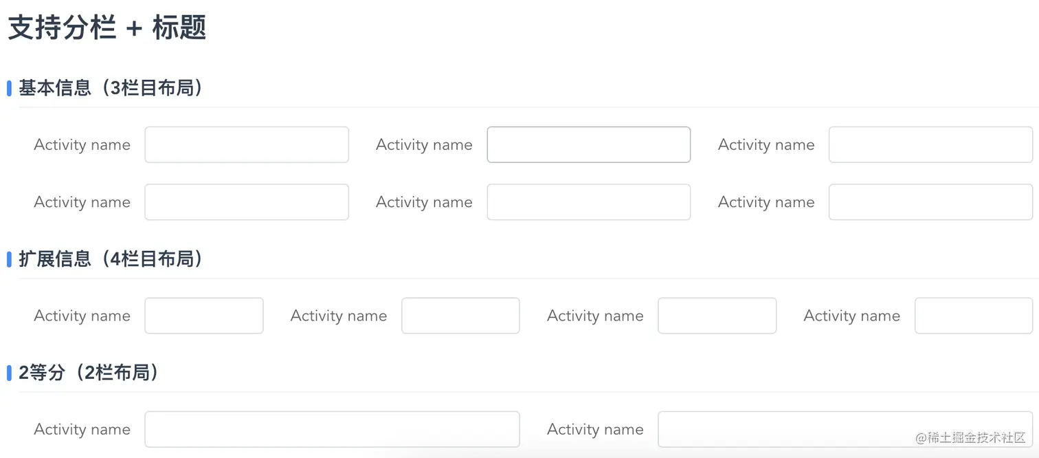Screen dimensions: 1039x458
Task: Click first Activity name label under 扩展信息
Action: click(x=82, y=316)
